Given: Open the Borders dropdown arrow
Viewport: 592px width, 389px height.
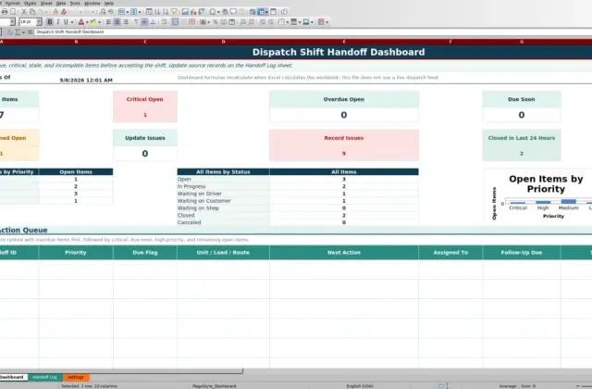Looking at the screenshot, I should coord(288,22).
